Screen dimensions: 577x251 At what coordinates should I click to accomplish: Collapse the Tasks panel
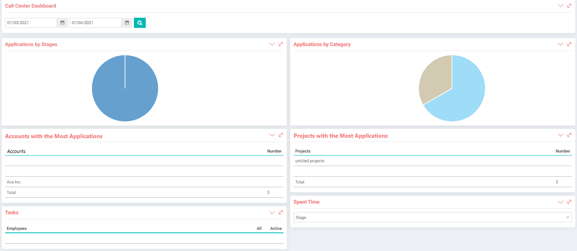tap(272, 213)
